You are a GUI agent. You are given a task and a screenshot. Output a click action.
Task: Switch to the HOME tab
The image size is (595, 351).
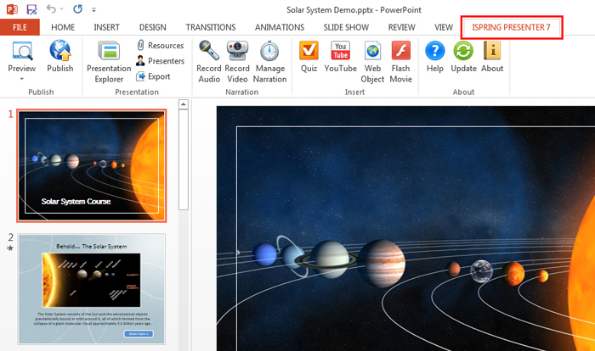63,27
